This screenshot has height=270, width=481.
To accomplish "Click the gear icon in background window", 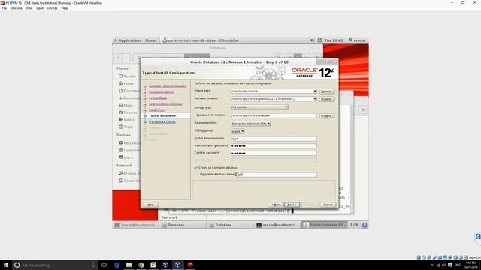I will tap(362, 110).
